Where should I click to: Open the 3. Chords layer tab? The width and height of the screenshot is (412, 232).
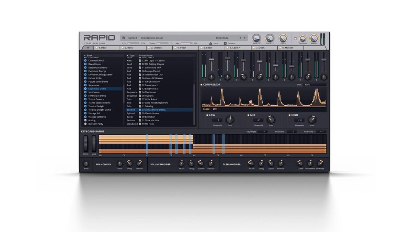pyautogui.click(x=159, y=48)
